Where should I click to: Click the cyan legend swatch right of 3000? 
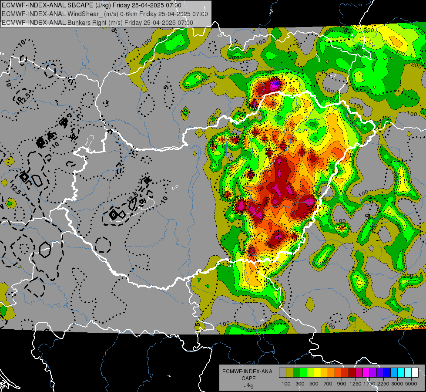pyautogui.click(x=401, y=373)
